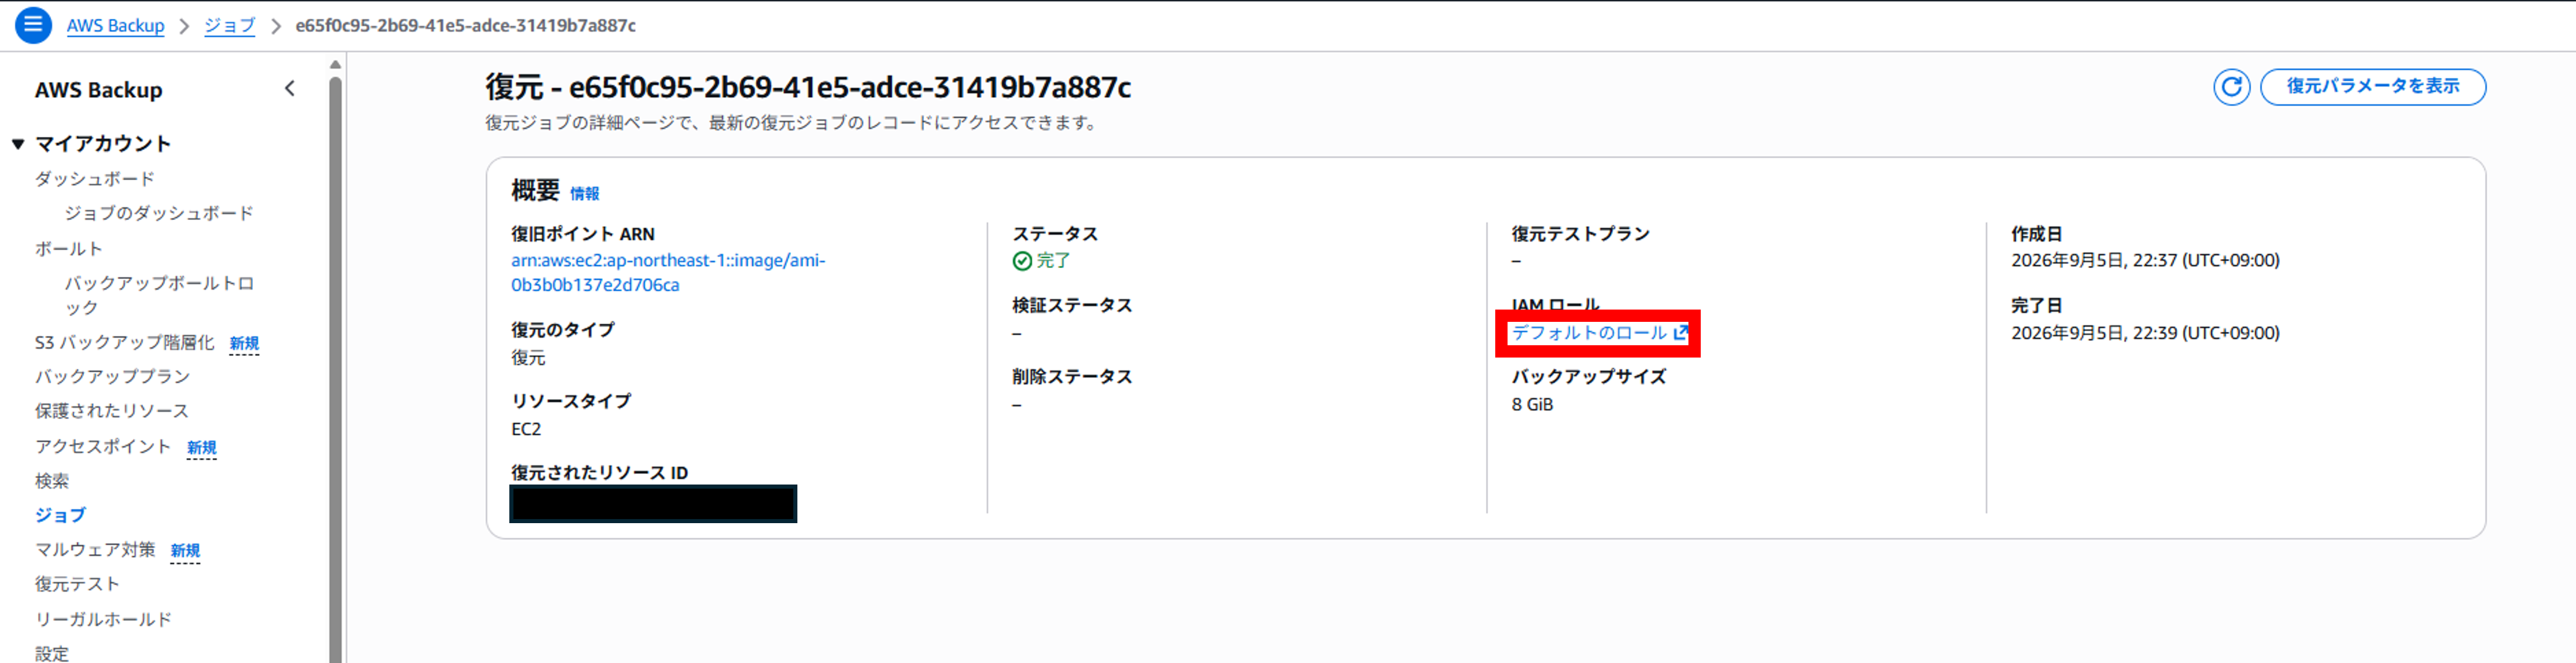Go to ジョブ breadcrumb link
This screenshot has height=663, width=2576.
coord(229,26)
